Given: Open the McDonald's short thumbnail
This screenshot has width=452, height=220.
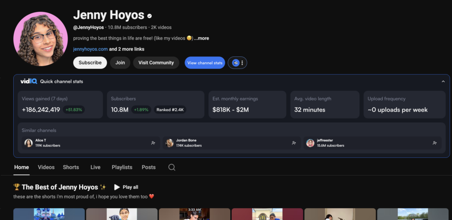Looking at the screenshot, I should pyautogui.click(x=267, y=214).
